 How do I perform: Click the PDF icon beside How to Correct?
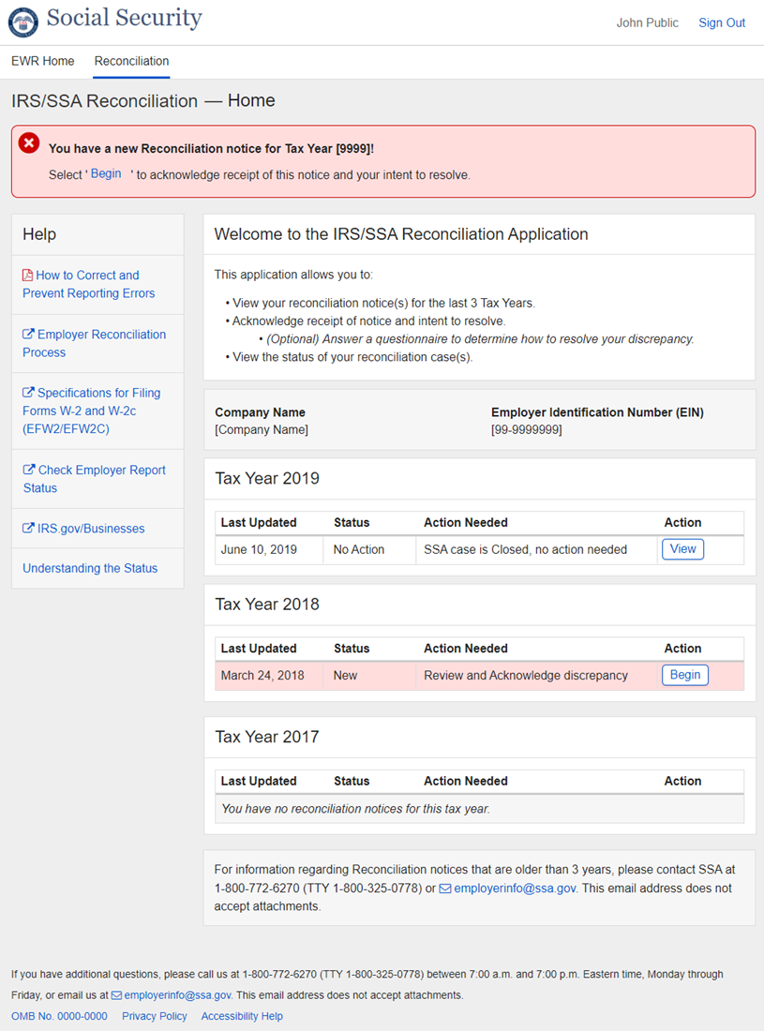click(x=27, y=276)
